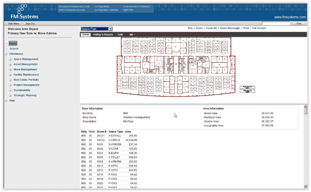
Task: Click the Hide Menu button
Action: pyautogui.click(x=13, y=23)
